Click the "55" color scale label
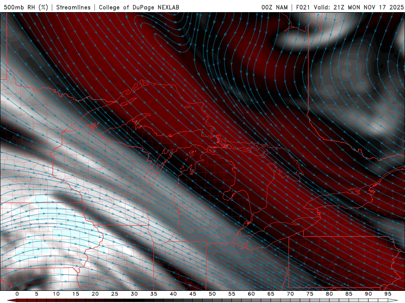 tap(232, 294)
